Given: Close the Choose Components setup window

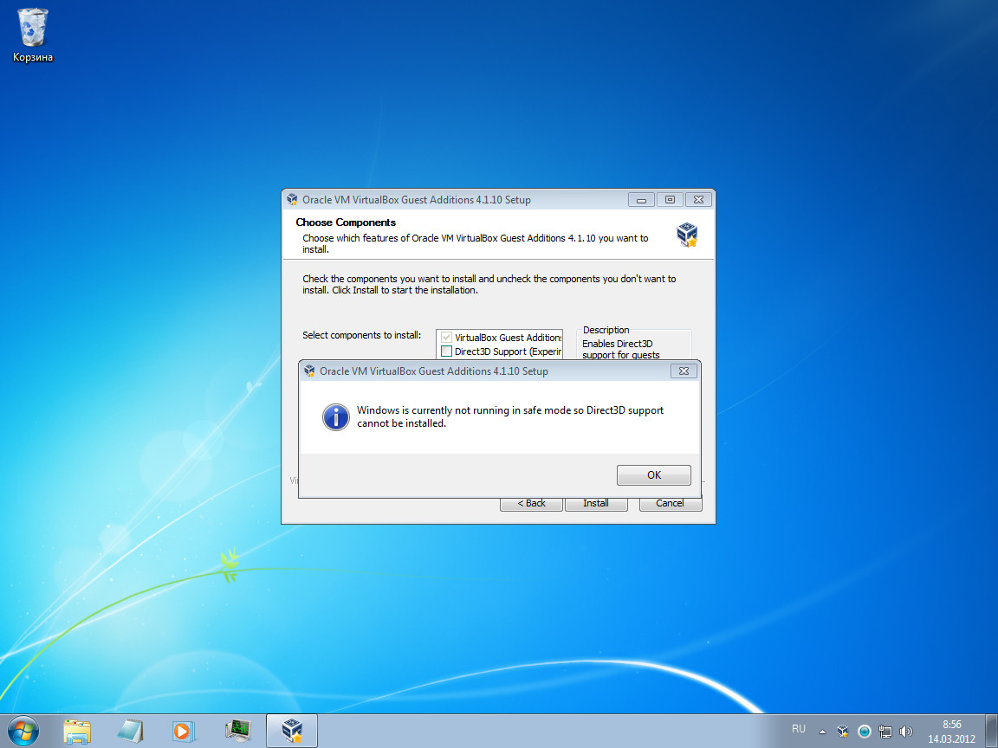Looking at the screenshot, I should coord(698,200).
